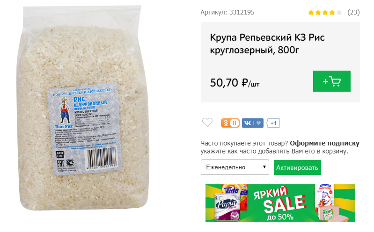Click the Активировать subscription button
The width and height of the screenshot is (374, 232).
pyautogui.click(x=297, y=167)
